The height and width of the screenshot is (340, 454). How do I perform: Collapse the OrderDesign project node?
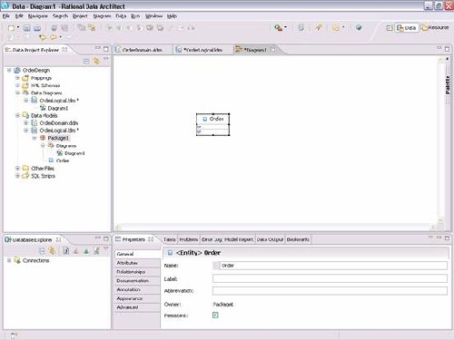pyautogui.click(x=9, y=70)
